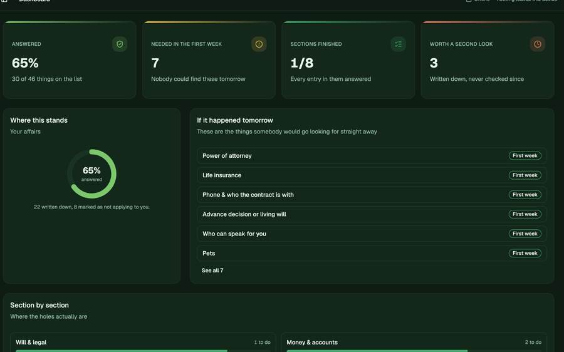Click First week badge on Power of attorney
Viewport: 564px width, 352px height.
[x=525, y=156]
